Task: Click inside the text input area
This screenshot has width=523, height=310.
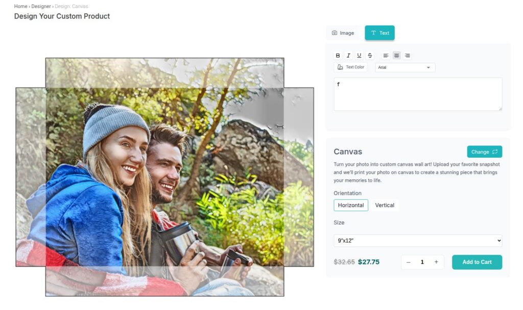Action: (x=417, y=94)
